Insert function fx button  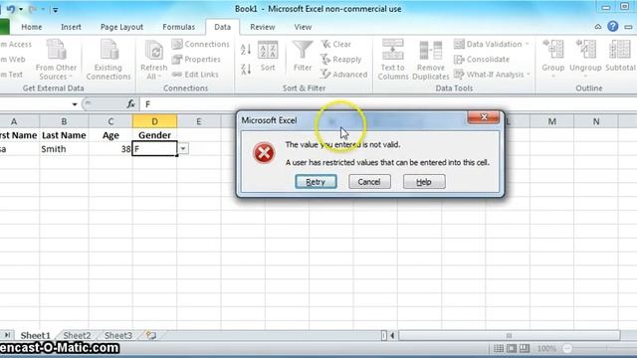point(130,104)
